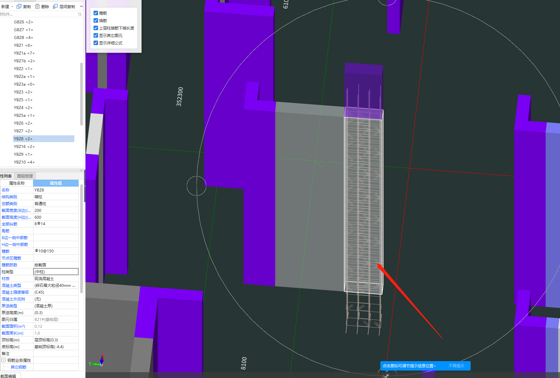Toggle the 显示其它图元 checkbox

point(96,35)
